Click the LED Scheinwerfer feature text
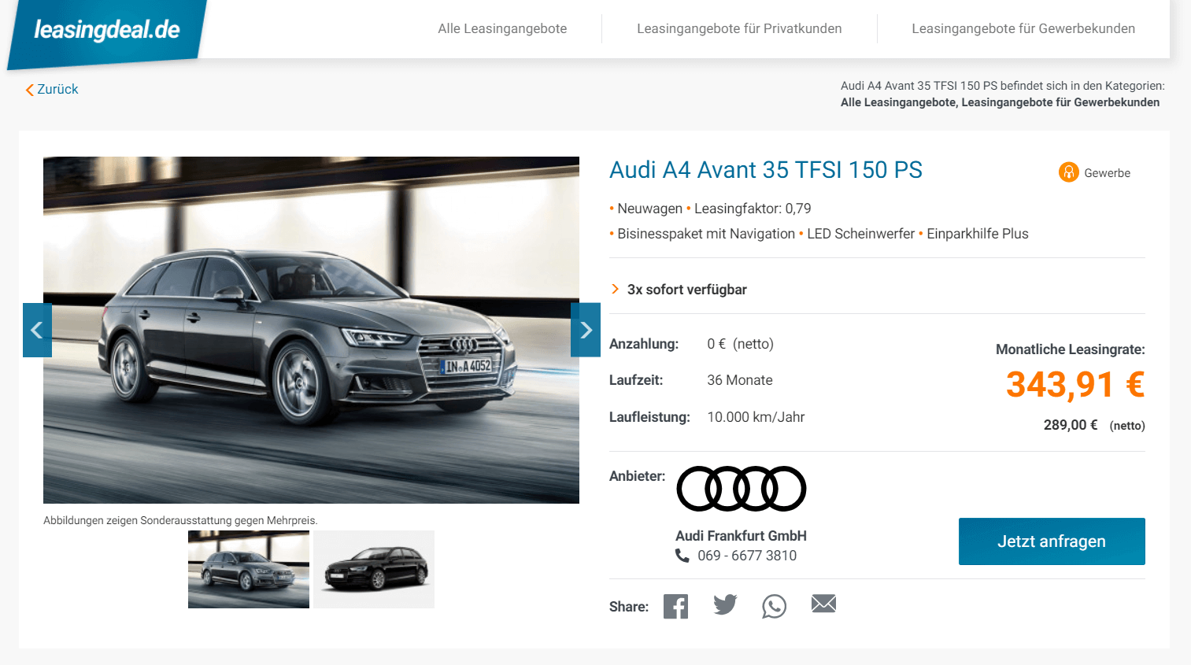The height and width of the screenshot is (665, 1191). click(x=860, y=234)
